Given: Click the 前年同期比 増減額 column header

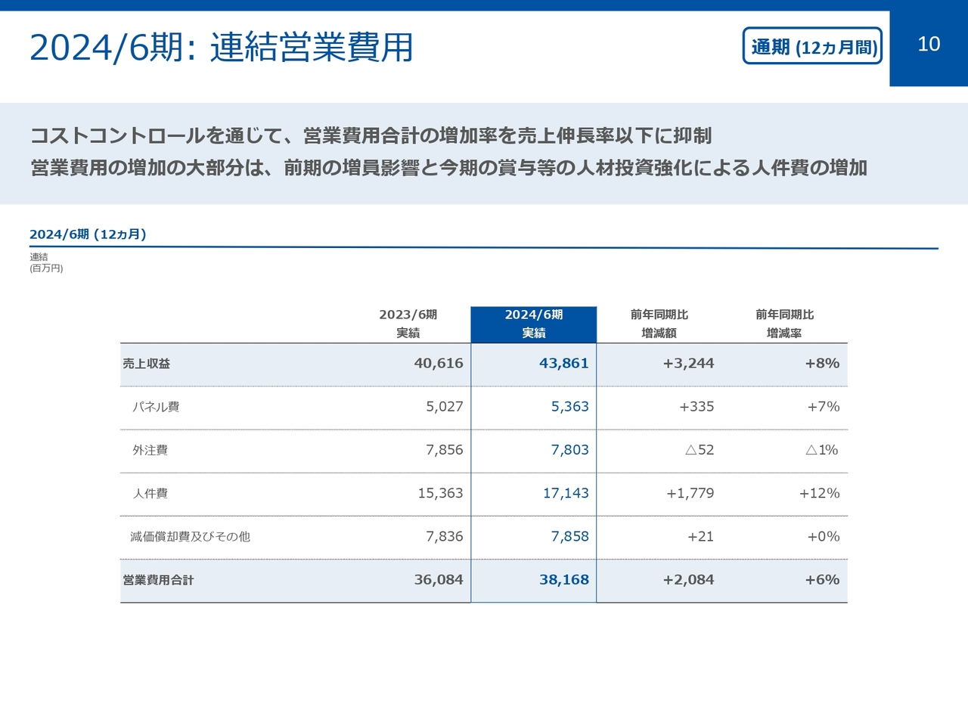Looking at the screenshot, I should [659, 324].
